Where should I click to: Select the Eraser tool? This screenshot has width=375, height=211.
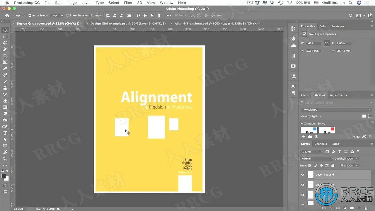(x=5, y=101)
